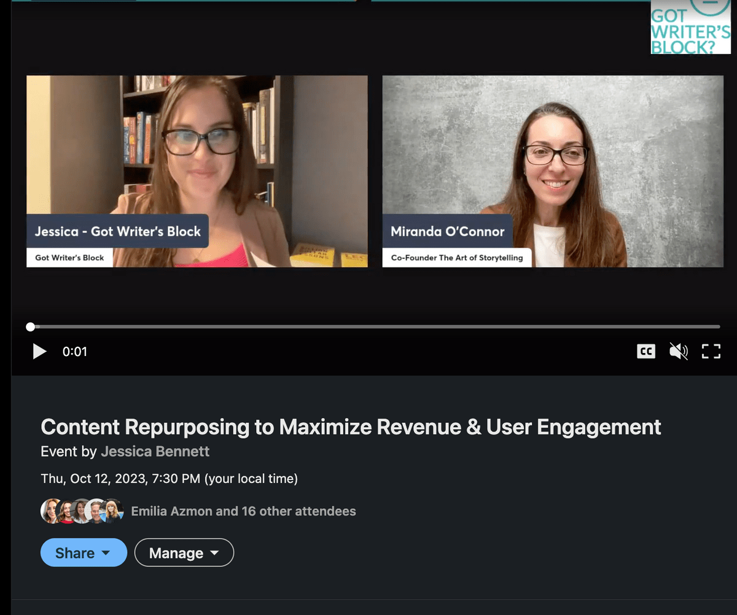Click the event title text
The width and height of the screenshot is (737, 615).
coord(351,427)
